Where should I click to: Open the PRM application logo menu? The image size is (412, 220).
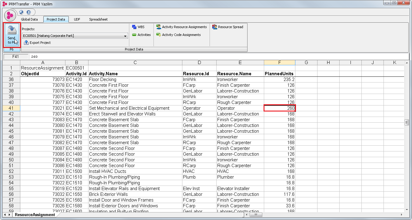(x=11, y=15)
